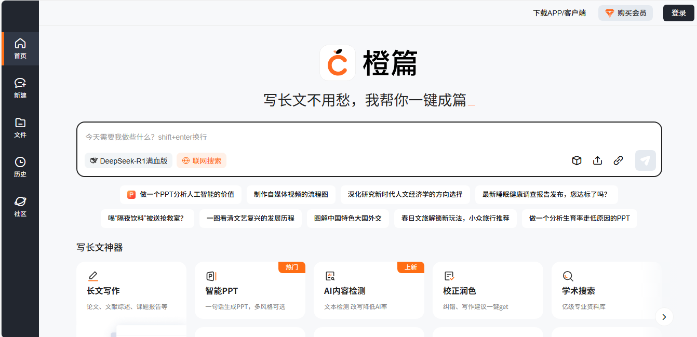Click the upload icon in input box
This screenshot has height=337, width=697.
(x=597, y=160)
